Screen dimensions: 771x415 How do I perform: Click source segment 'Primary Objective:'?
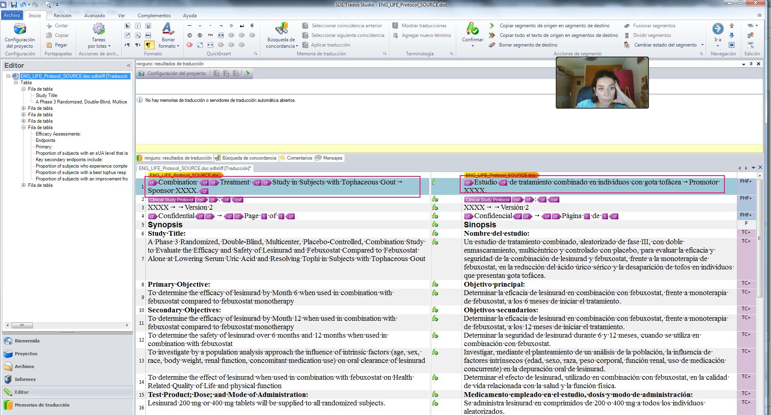(179, 284)
